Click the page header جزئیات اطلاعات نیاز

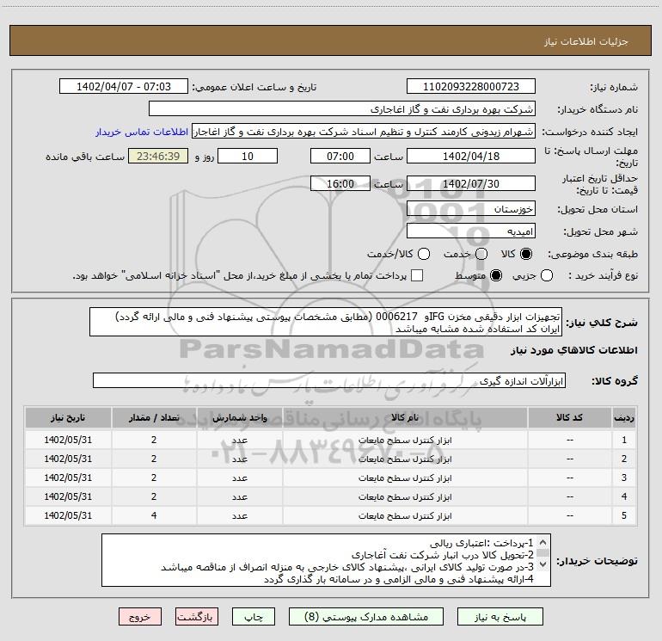click(585, 41)
